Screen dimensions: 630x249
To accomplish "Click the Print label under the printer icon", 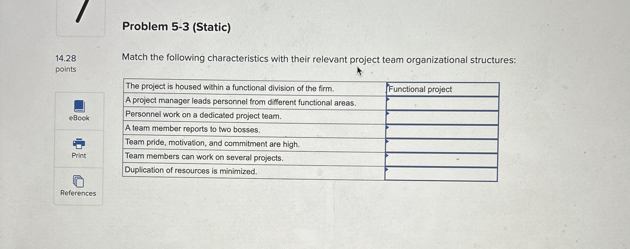I will (78, 156).
